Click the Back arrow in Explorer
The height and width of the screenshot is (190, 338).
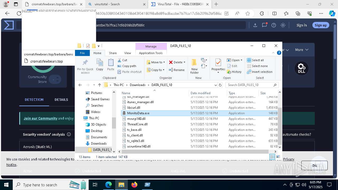point(80,85)
